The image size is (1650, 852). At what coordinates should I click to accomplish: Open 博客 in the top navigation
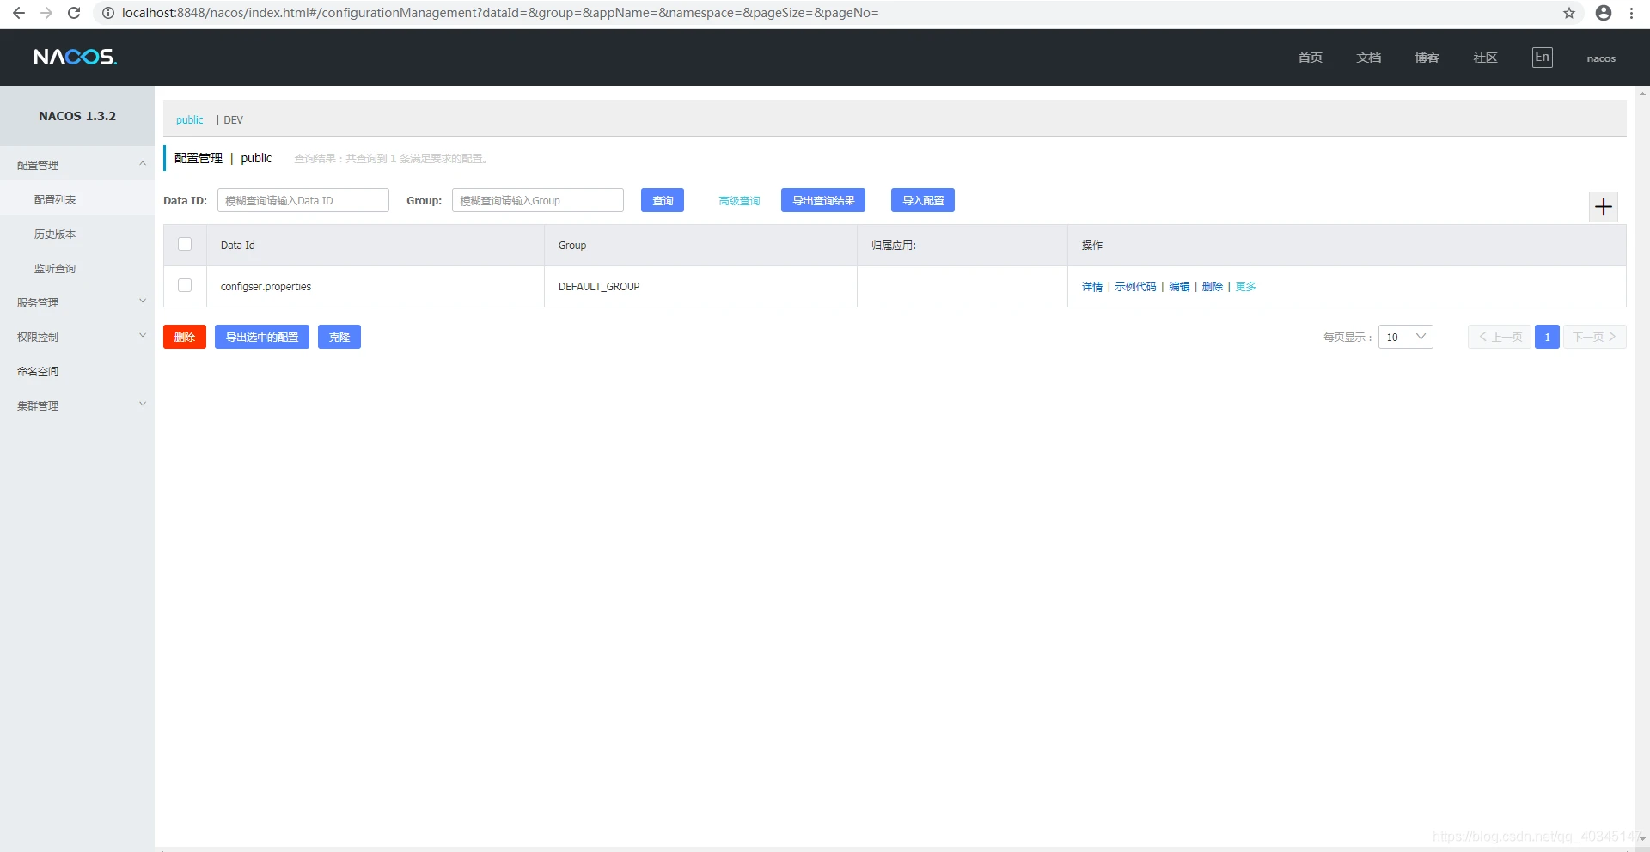tap(1427, 58)
